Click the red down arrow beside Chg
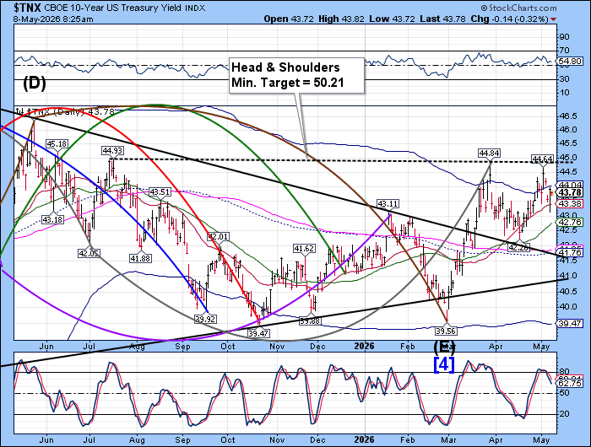The image size is (591, 447). (x=553, y=19)
